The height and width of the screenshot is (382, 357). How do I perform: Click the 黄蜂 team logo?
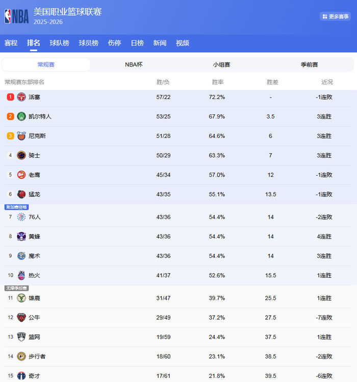click(21, 236)
